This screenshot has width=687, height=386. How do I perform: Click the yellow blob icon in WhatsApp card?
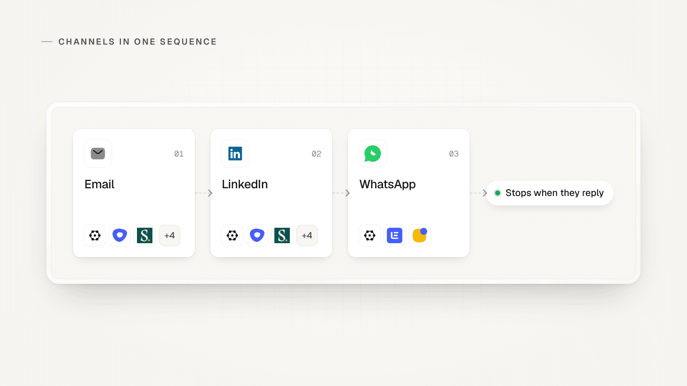click(x=419, y=235)
